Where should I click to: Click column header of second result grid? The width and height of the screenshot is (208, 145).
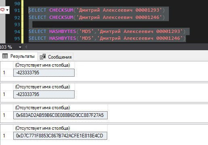pyautogui.click(x=44, y=87)
